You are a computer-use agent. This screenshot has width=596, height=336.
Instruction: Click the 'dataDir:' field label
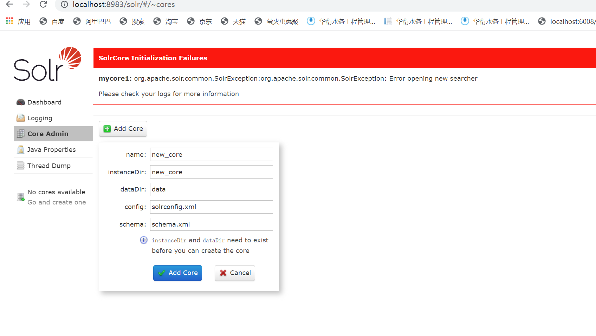coord(133,189)
